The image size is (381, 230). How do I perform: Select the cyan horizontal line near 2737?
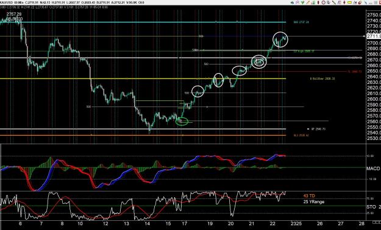[x=143, y=22]
